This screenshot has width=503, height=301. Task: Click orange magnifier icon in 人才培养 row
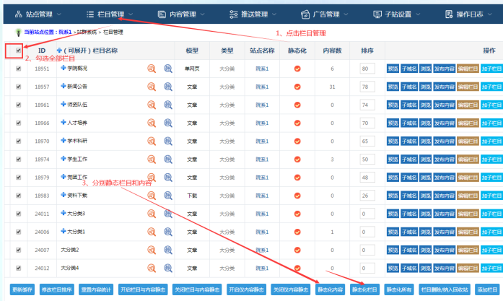coord(152,123)
